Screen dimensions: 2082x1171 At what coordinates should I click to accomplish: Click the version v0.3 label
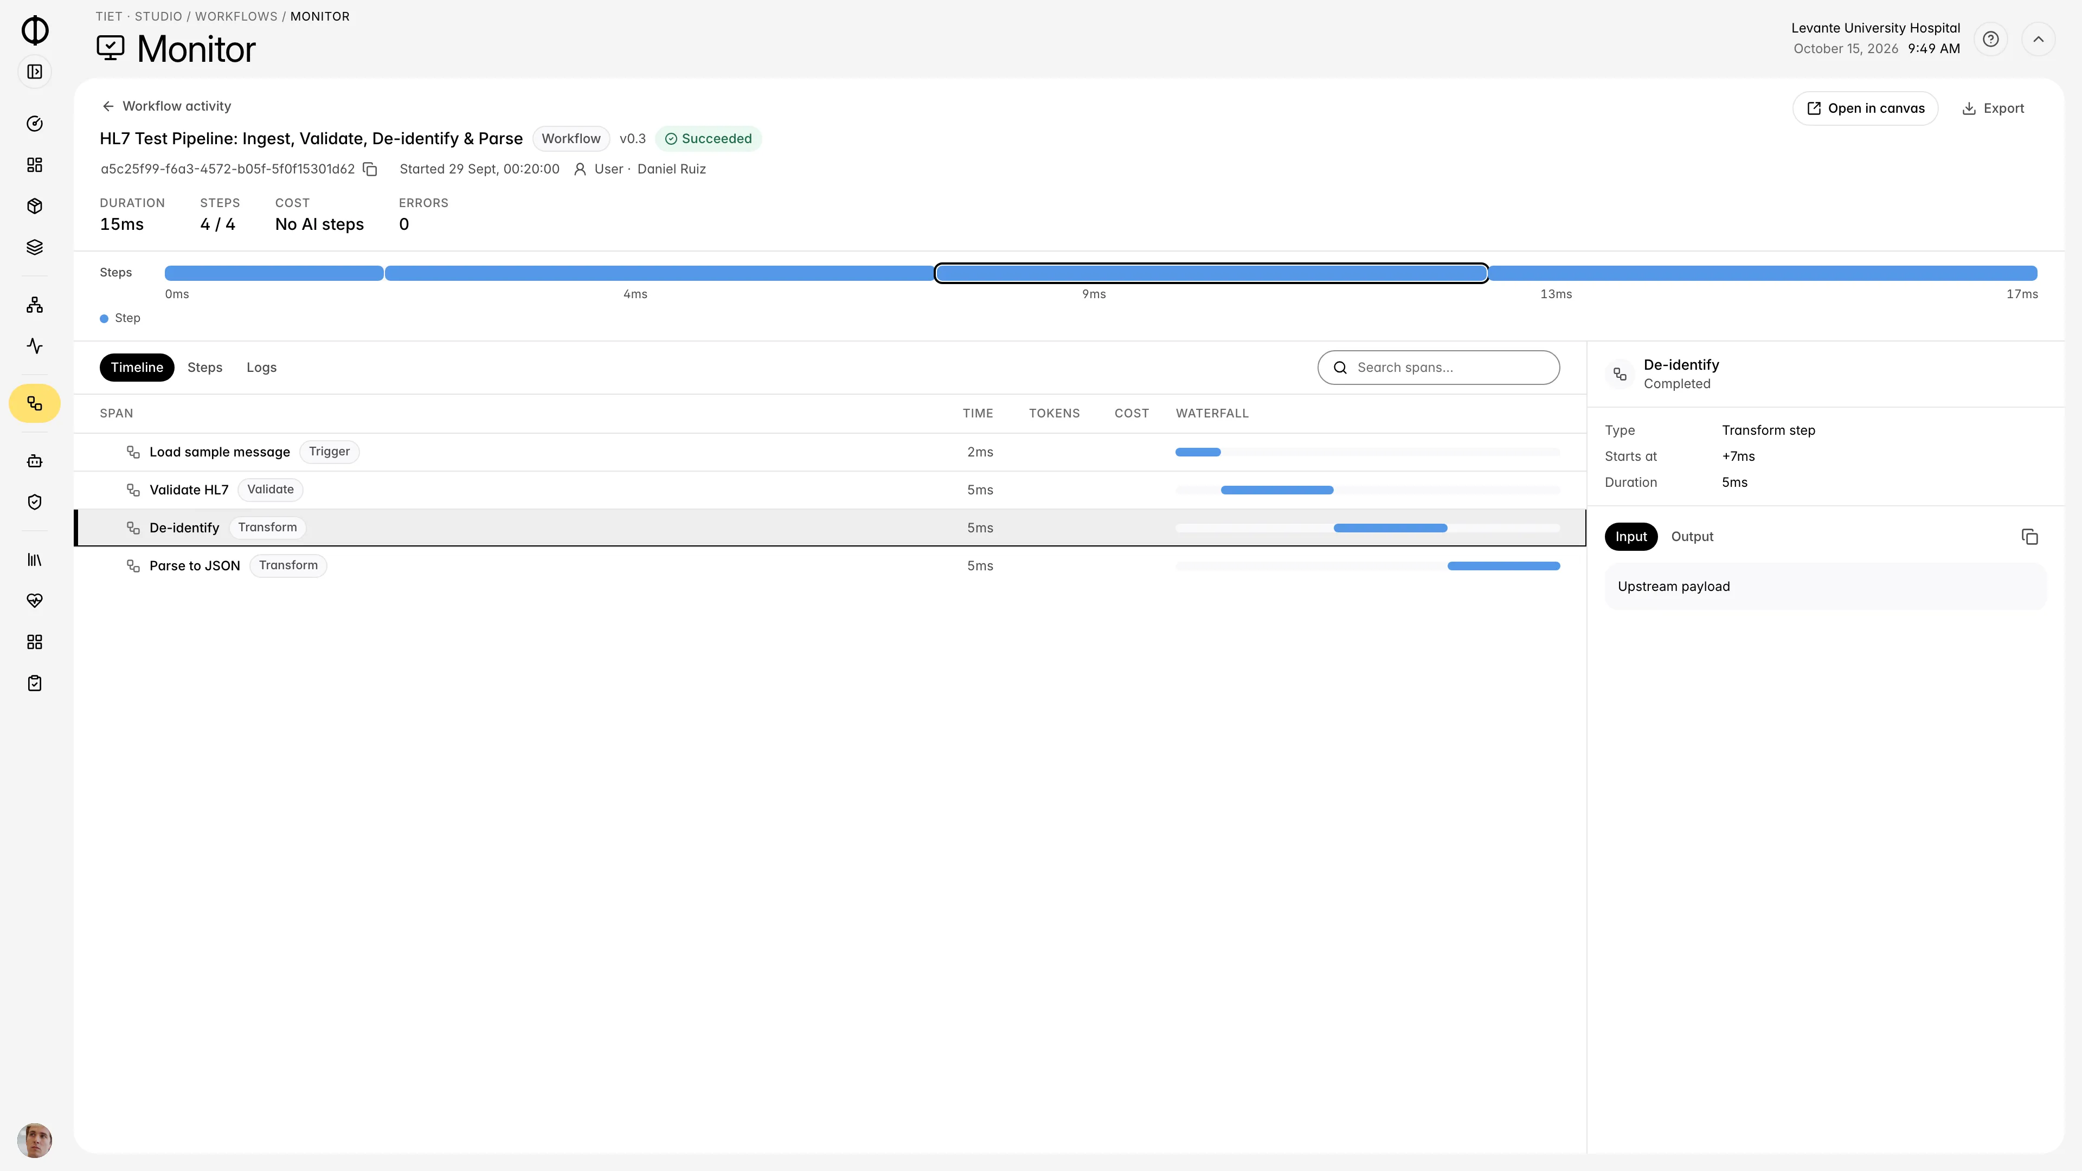[632, 139]
